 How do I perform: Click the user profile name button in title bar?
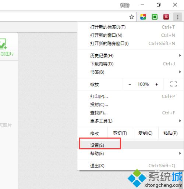(x=125, y=5)
